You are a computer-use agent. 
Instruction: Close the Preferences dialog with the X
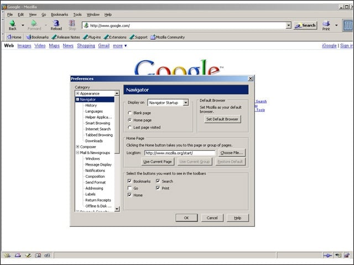[251, 78]
